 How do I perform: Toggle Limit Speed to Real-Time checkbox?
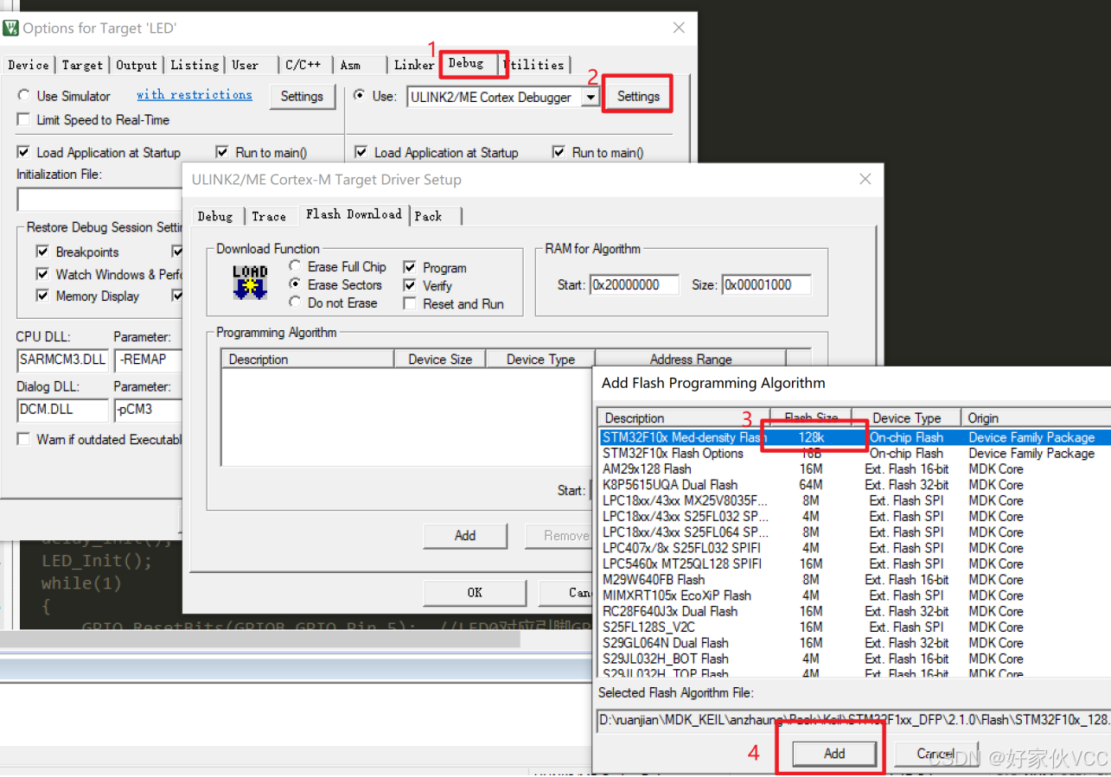24,120
